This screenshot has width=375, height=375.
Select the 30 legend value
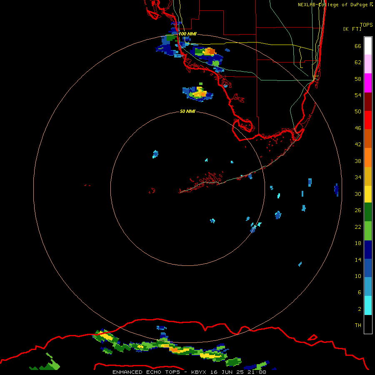pos(358,194)
